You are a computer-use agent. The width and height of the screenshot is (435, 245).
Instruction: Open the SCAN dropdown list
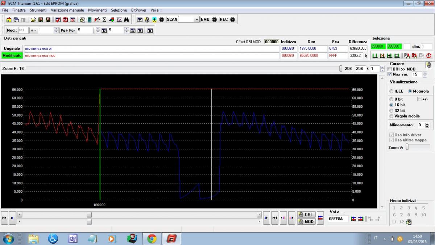tap(196, 20)
